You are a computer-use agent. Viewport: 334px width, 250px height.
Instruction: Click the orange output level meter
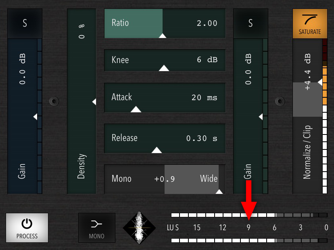tap(325, 116)
